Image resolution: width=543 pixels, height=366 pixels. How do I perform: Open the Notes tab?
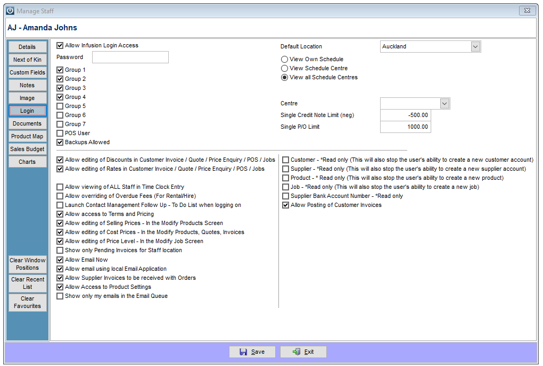[x=27, y=86]
